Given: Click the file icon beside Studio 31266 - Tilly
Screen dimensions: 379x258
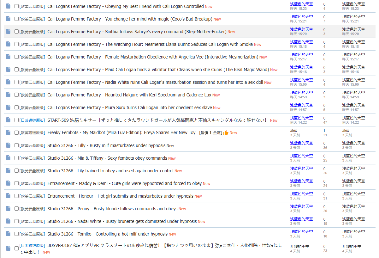Looking at the screenshot, I should pos(8,145).
